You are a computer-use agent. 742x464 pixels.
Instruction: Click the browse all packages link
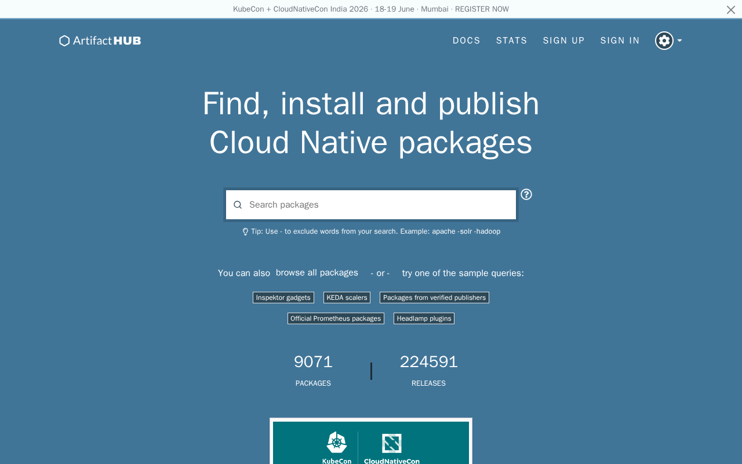(x=317, y=273)
